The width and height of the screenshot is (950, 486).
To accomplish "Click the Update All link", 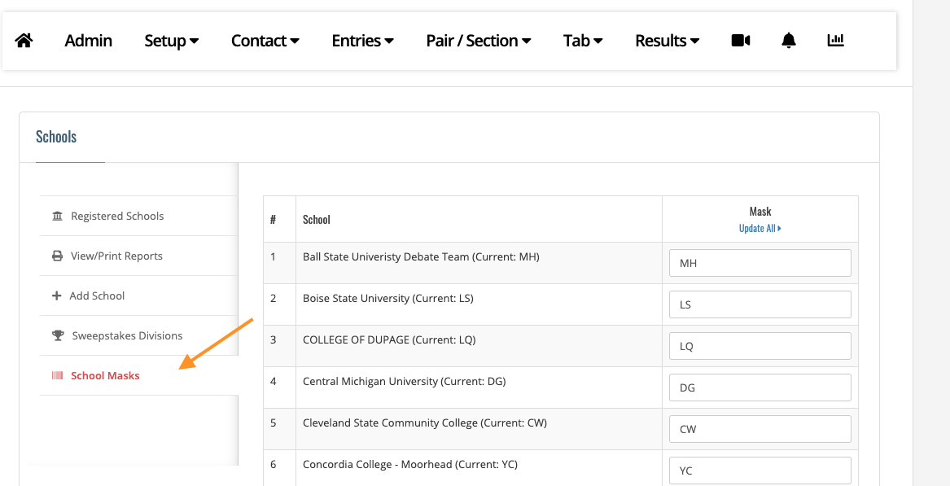I will pyautogui.click(x=760, y=229).
